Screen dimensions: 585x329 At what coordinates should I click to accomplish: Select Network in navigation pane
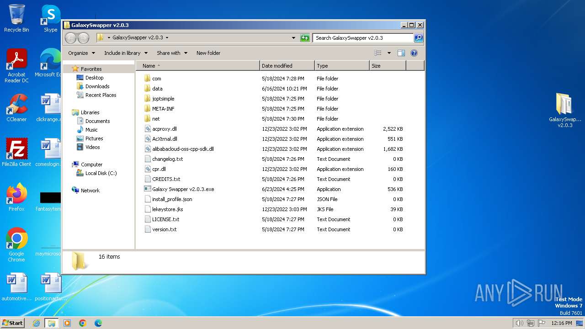(x=90, y=191)
